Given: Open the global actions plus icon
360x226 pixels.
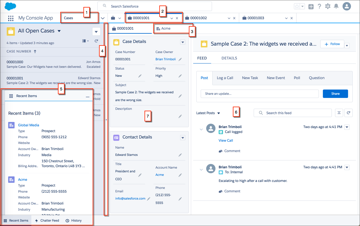Looking at the screenshot, I should [x=311, y=6].
